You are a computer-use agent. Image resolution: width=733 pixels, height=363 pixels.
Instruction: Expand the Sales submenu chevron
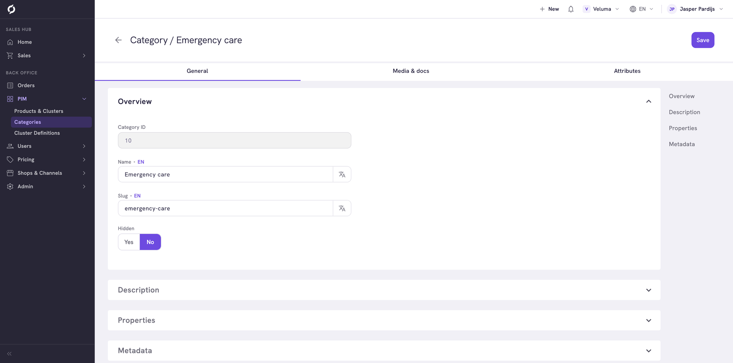[x=84, y=56]
